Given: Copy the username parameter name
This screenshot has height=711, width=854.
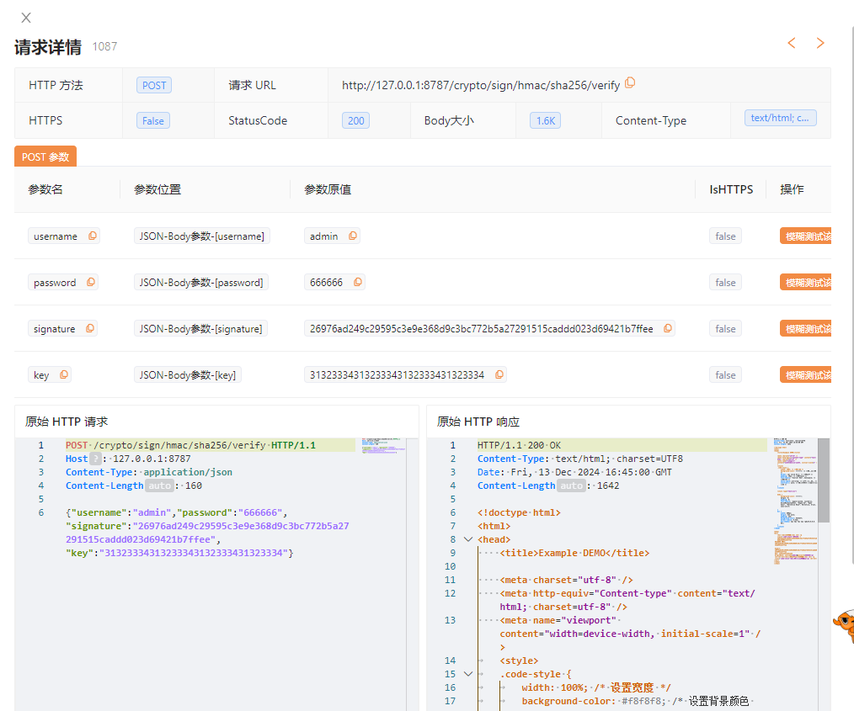Looking at the screenshot, I should [92, 236].
